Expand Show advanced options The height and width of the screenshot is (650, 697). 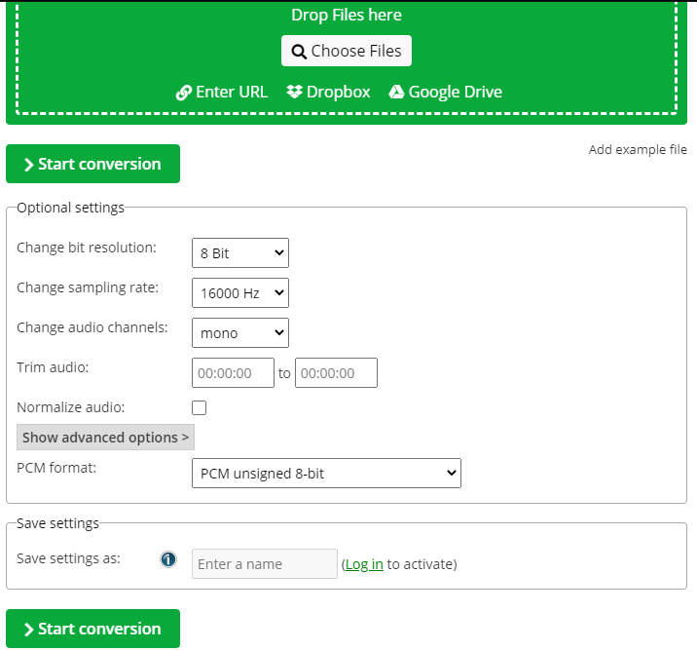pos(106,438)
